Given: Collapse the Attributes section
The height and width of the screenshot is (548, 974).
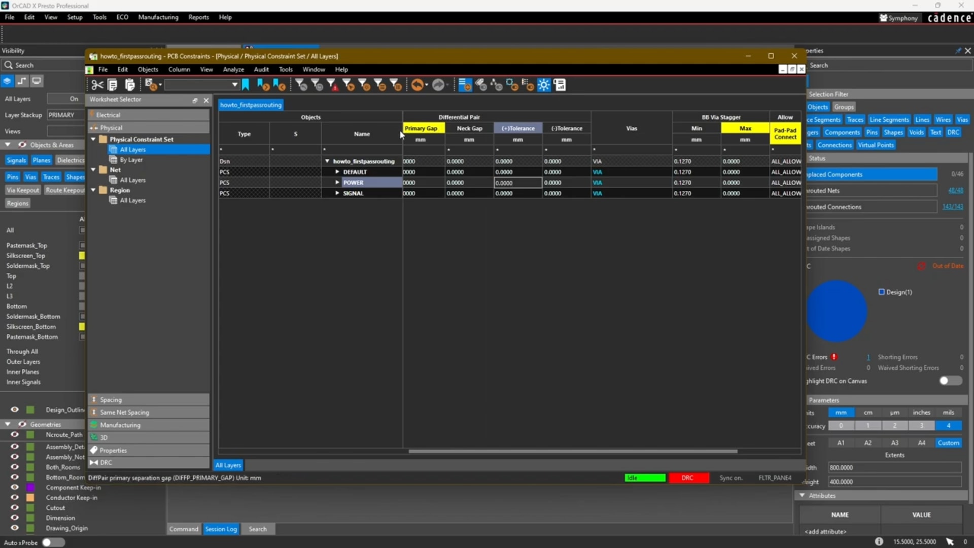Looking at the screenshot, I should pos(802,495).
